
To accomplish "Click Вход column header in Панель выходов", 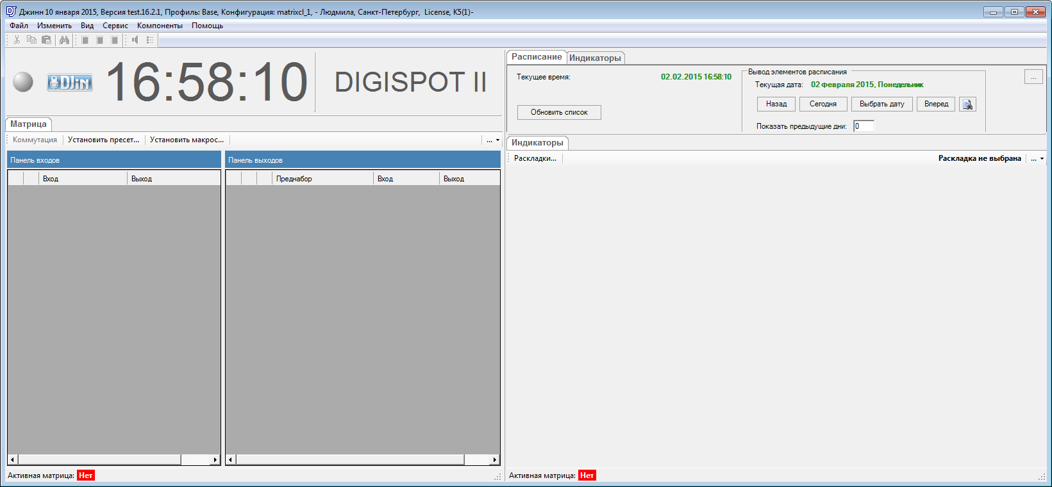I will pos(406,179).
